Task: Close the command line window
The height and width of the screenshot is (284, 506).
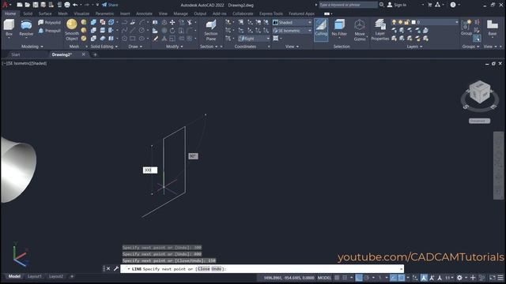Action: [108, 268]
